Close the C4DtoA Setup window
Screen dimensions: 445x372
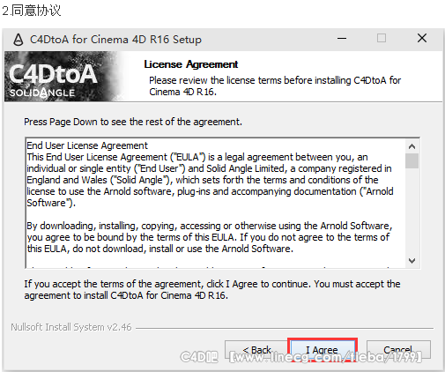[422, 38]
